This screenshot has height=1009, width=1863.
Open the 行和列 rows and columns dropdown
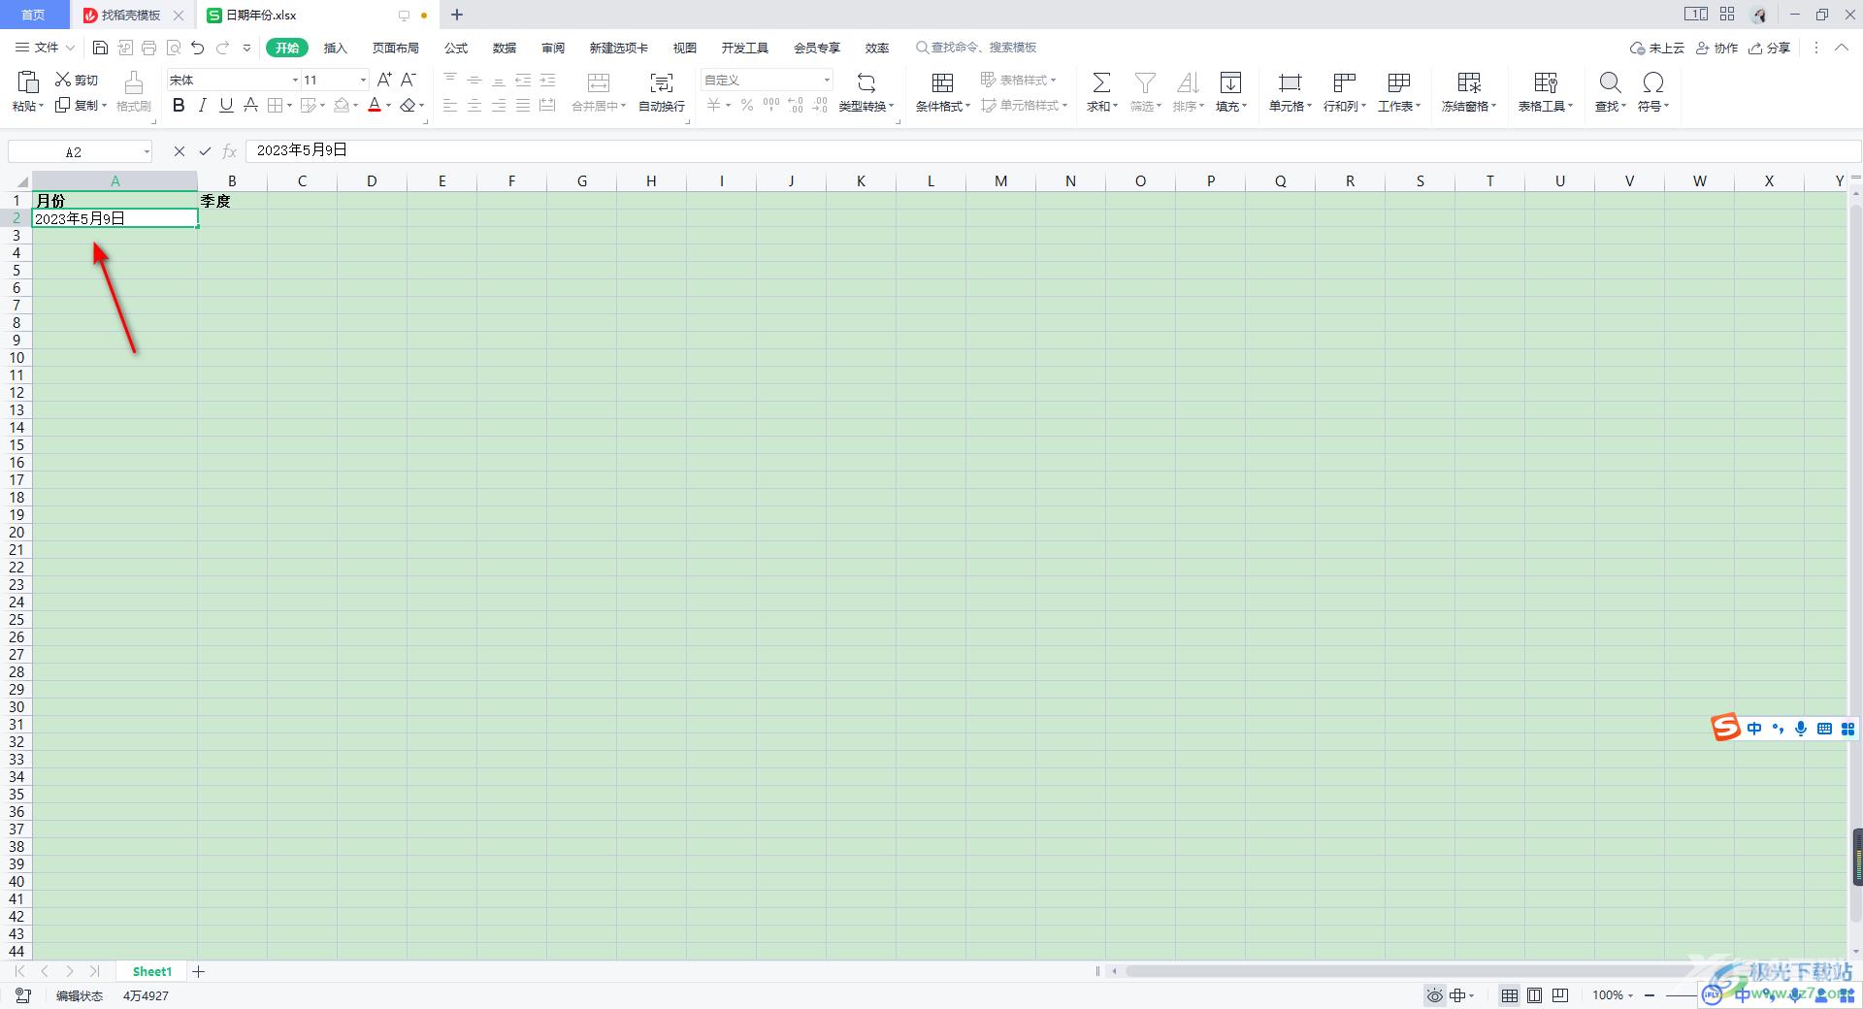pyautogui.click(x=1344, y=93)
